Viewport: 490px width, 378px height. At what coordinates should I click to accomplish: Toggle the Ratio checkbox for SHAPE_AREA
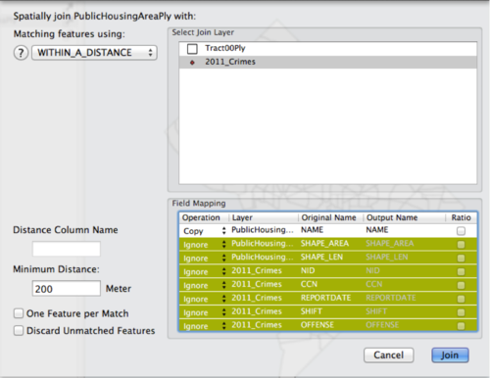point(461,245)
